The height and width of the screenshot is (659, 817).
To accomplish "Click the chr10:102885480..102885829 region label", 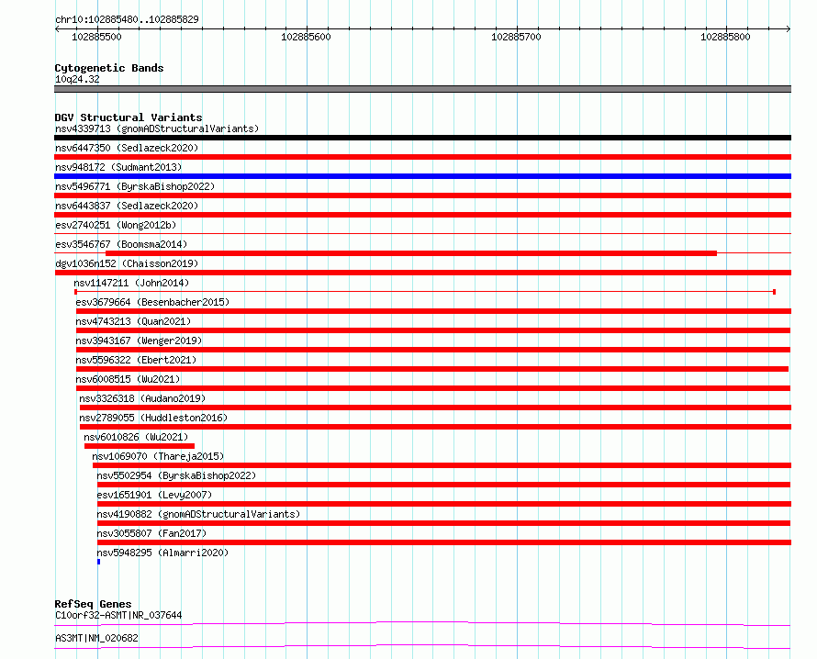I will point(127,19).
